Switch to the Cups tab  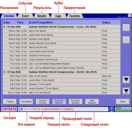(x=58, y=16)
